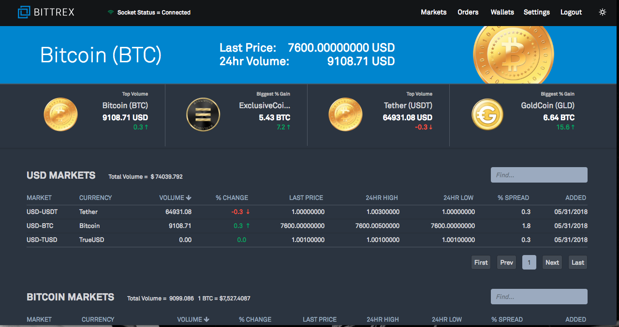The height and width of the screenshot is (327, 619).
Task: Focus the USD Markets Find search field
Action: (539, 175)
